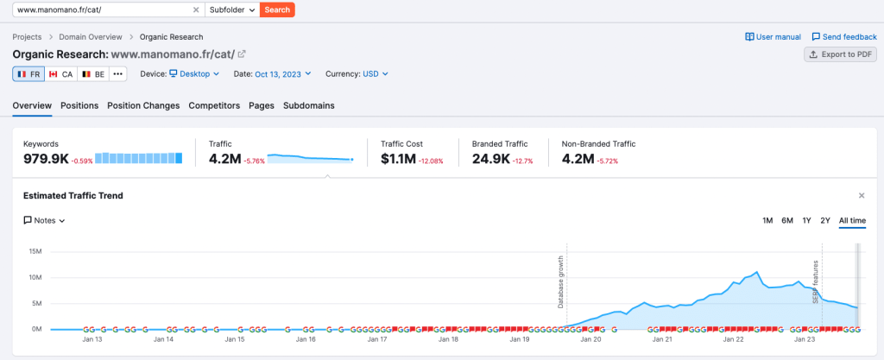Click Export to PDF button
The width and height of the screenshot is (884, 360).
tap(840, 54)
